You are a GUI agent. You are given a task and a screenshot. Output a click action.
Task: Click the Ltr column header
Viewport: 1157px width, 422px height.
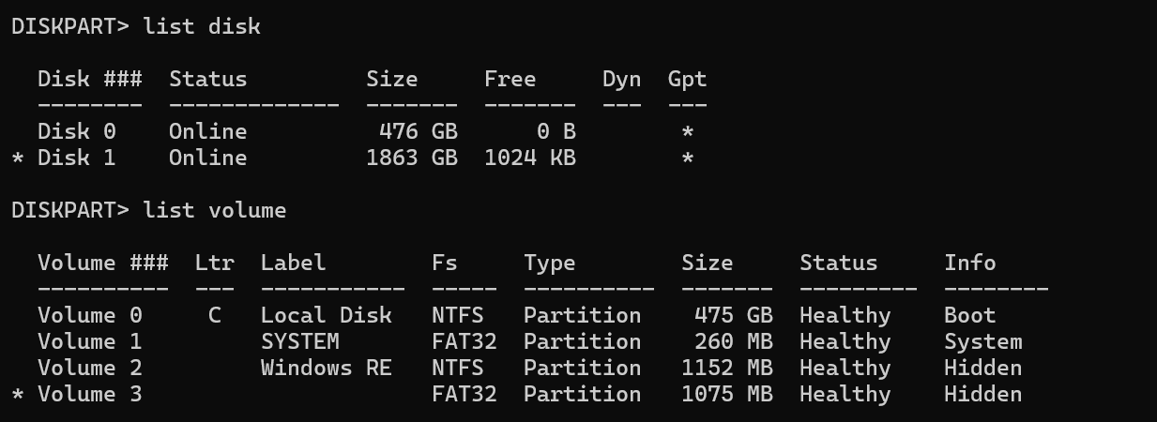pyautogui.click(x=214, y=263)
